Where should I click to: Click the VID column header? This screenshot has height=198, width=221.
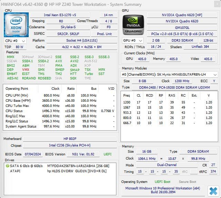coord(107,89)
